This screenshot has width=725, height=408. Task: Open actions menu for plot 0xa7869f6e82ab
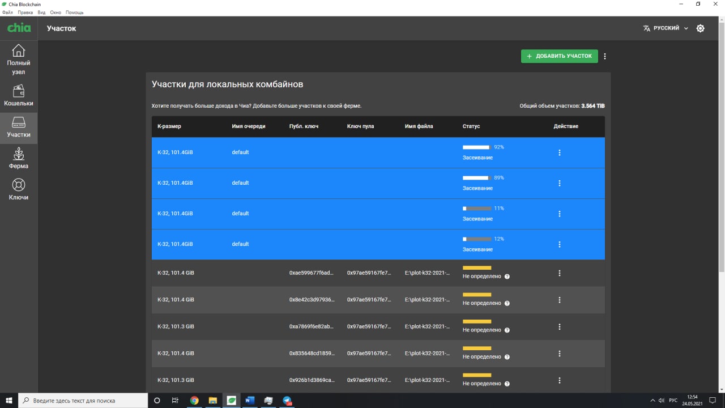pos(560,327)
